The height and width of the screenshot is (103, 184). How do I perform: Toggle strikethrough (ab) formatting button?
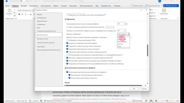point(31,14)
